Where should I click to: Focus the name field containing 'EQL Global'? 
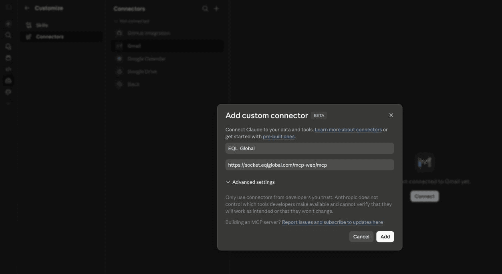pos(309,148)
